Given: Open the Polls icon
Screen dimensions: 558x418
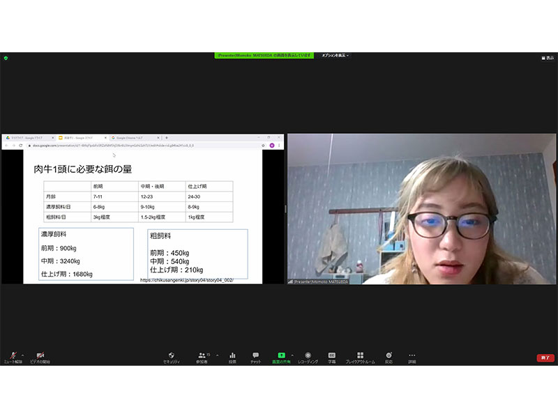Looking at the screenshot, I should pos(232,356).
